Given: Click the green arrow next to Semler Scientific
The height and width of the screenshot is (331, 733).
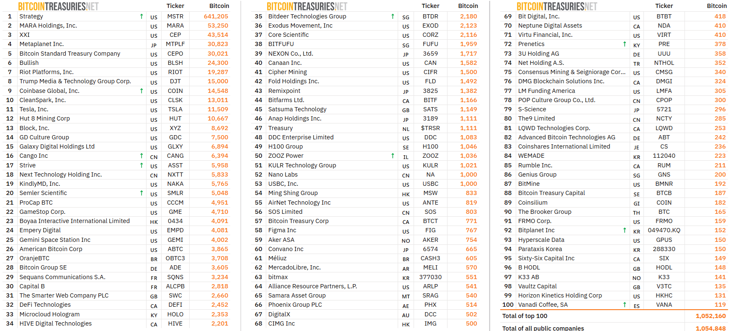Looking at the screenshot, I should pos(141,193).
